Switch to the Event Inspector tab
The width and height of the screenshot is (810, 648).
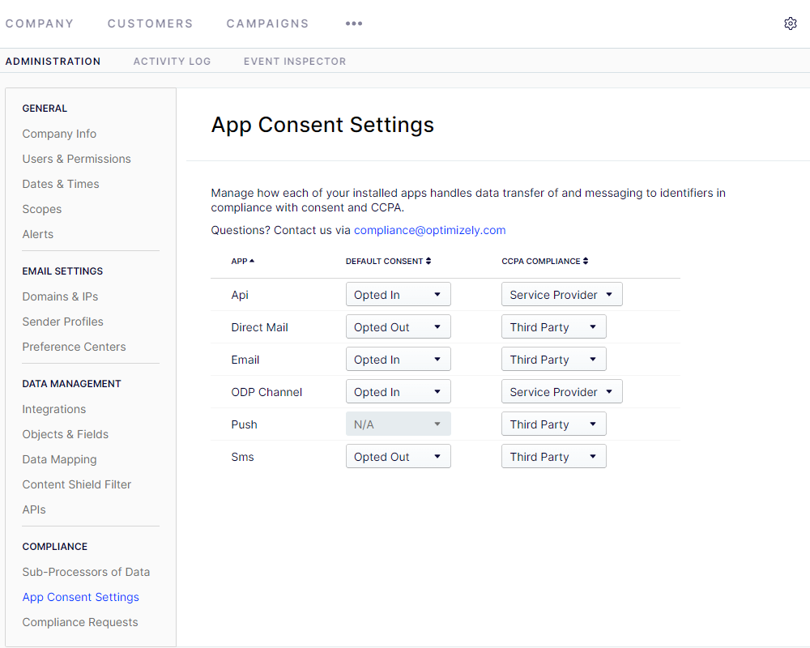click(295, 62)
